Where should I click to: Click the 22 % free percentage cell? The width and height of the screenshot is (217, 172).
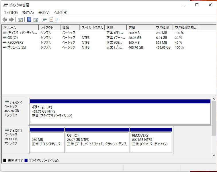(x=178, y=38)
